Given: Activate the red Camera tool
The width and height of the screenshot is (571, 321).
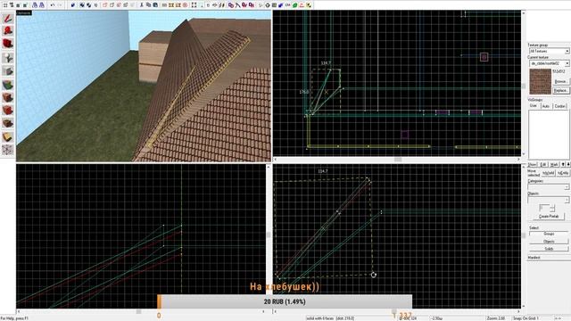Looking at the screenshot, I should pyautogui.click(x=8, y=44).
